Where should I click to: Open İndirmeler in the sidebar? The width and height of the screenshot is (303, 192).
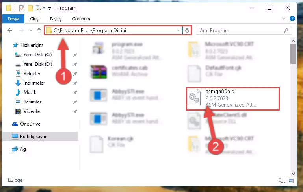pyautogui.click(x=30, y=83)
